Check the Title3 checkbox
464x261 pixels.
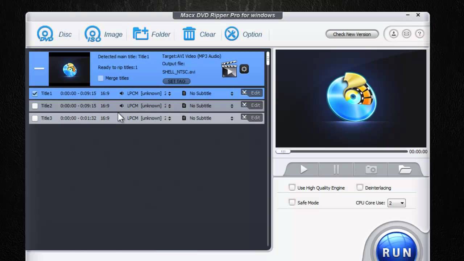pyautogui.click(x=35, y=118)
